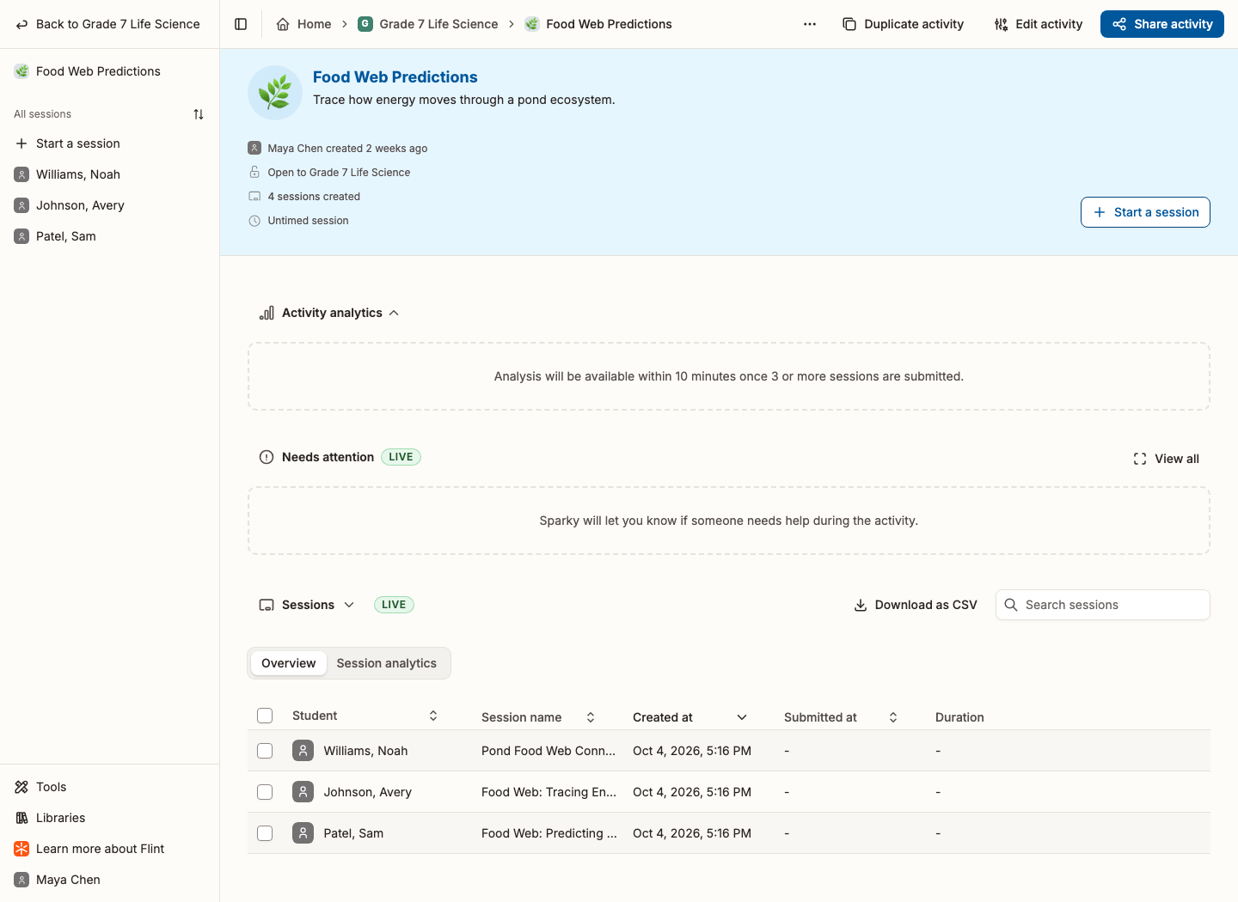Click View all in Needs attention

[x=1167, y=459]
